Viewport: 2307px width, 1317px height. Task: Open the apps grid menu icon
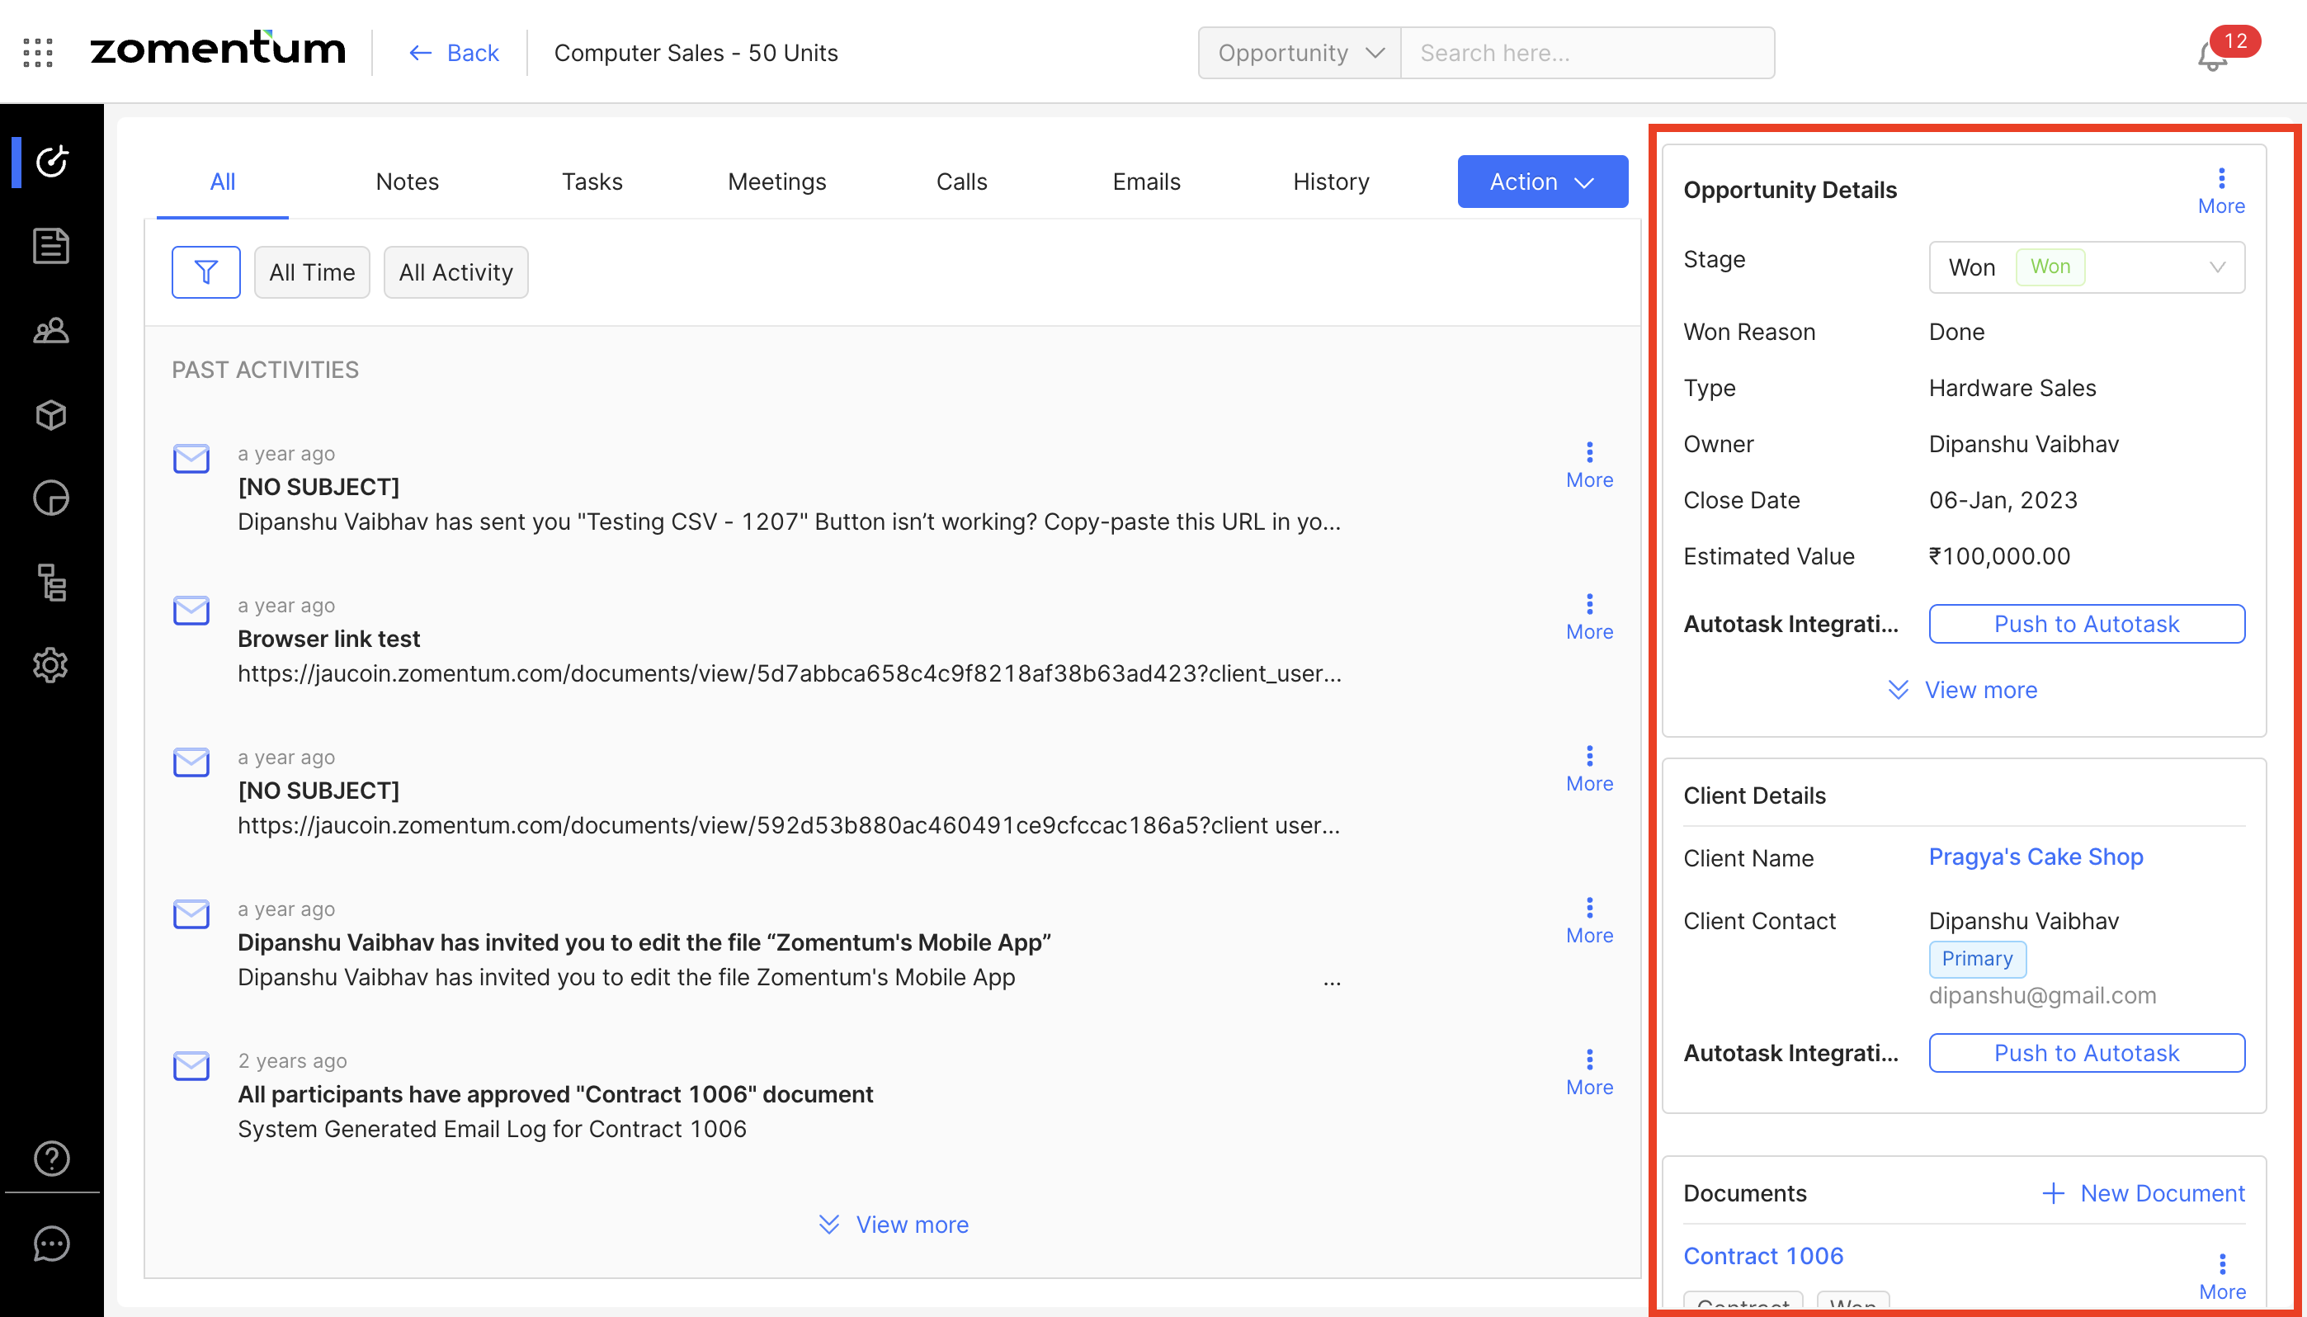coord(37,53)
